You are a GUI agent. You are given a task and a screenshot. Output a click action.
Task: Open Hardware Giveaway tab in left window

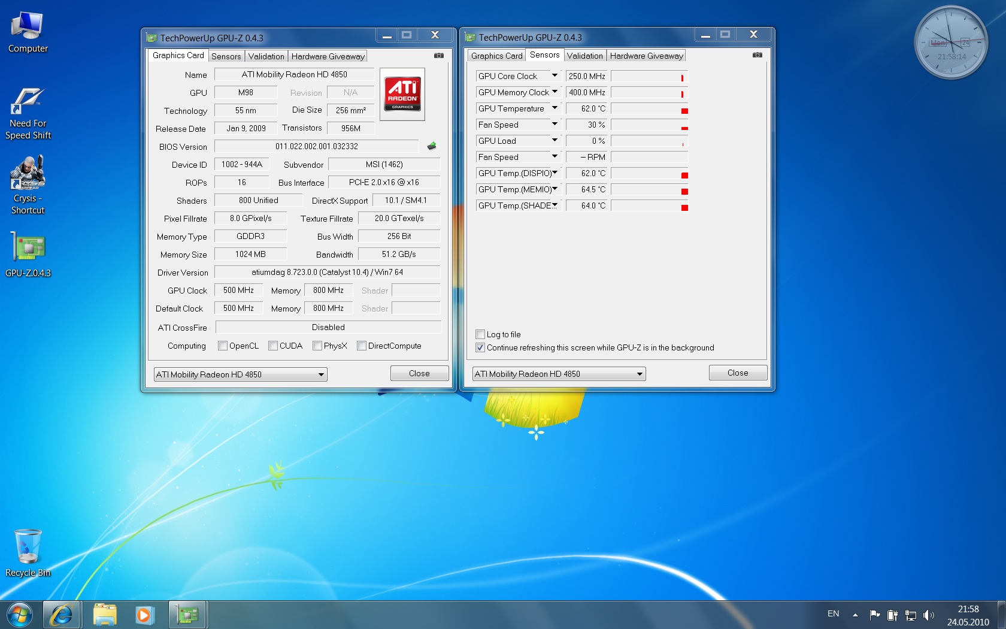pos(328,56)
